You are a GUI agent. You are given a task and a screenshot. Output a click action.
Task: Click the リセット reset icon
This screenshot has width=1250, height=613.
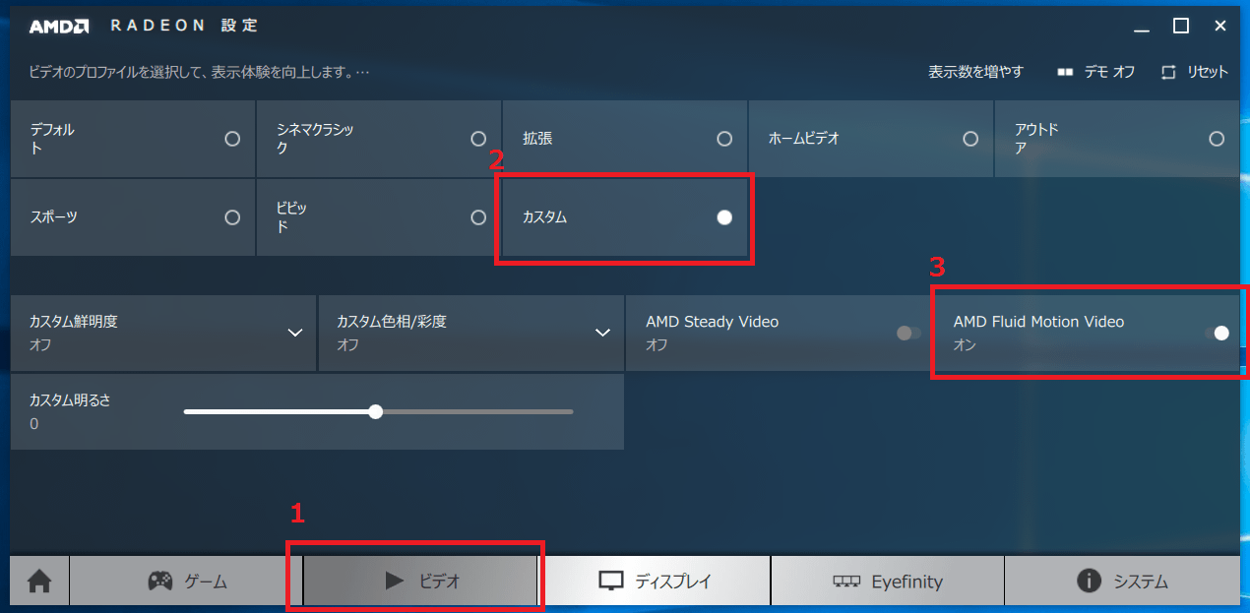pyautogui.click(x=1169, y=72)
